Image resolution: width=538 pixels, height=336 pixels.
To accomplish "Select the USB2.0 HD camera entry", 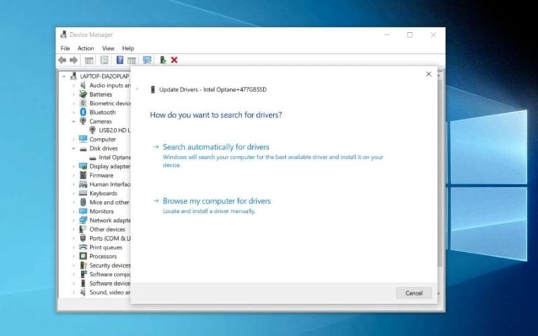I will pyautogui.click(x=114, y=130).
